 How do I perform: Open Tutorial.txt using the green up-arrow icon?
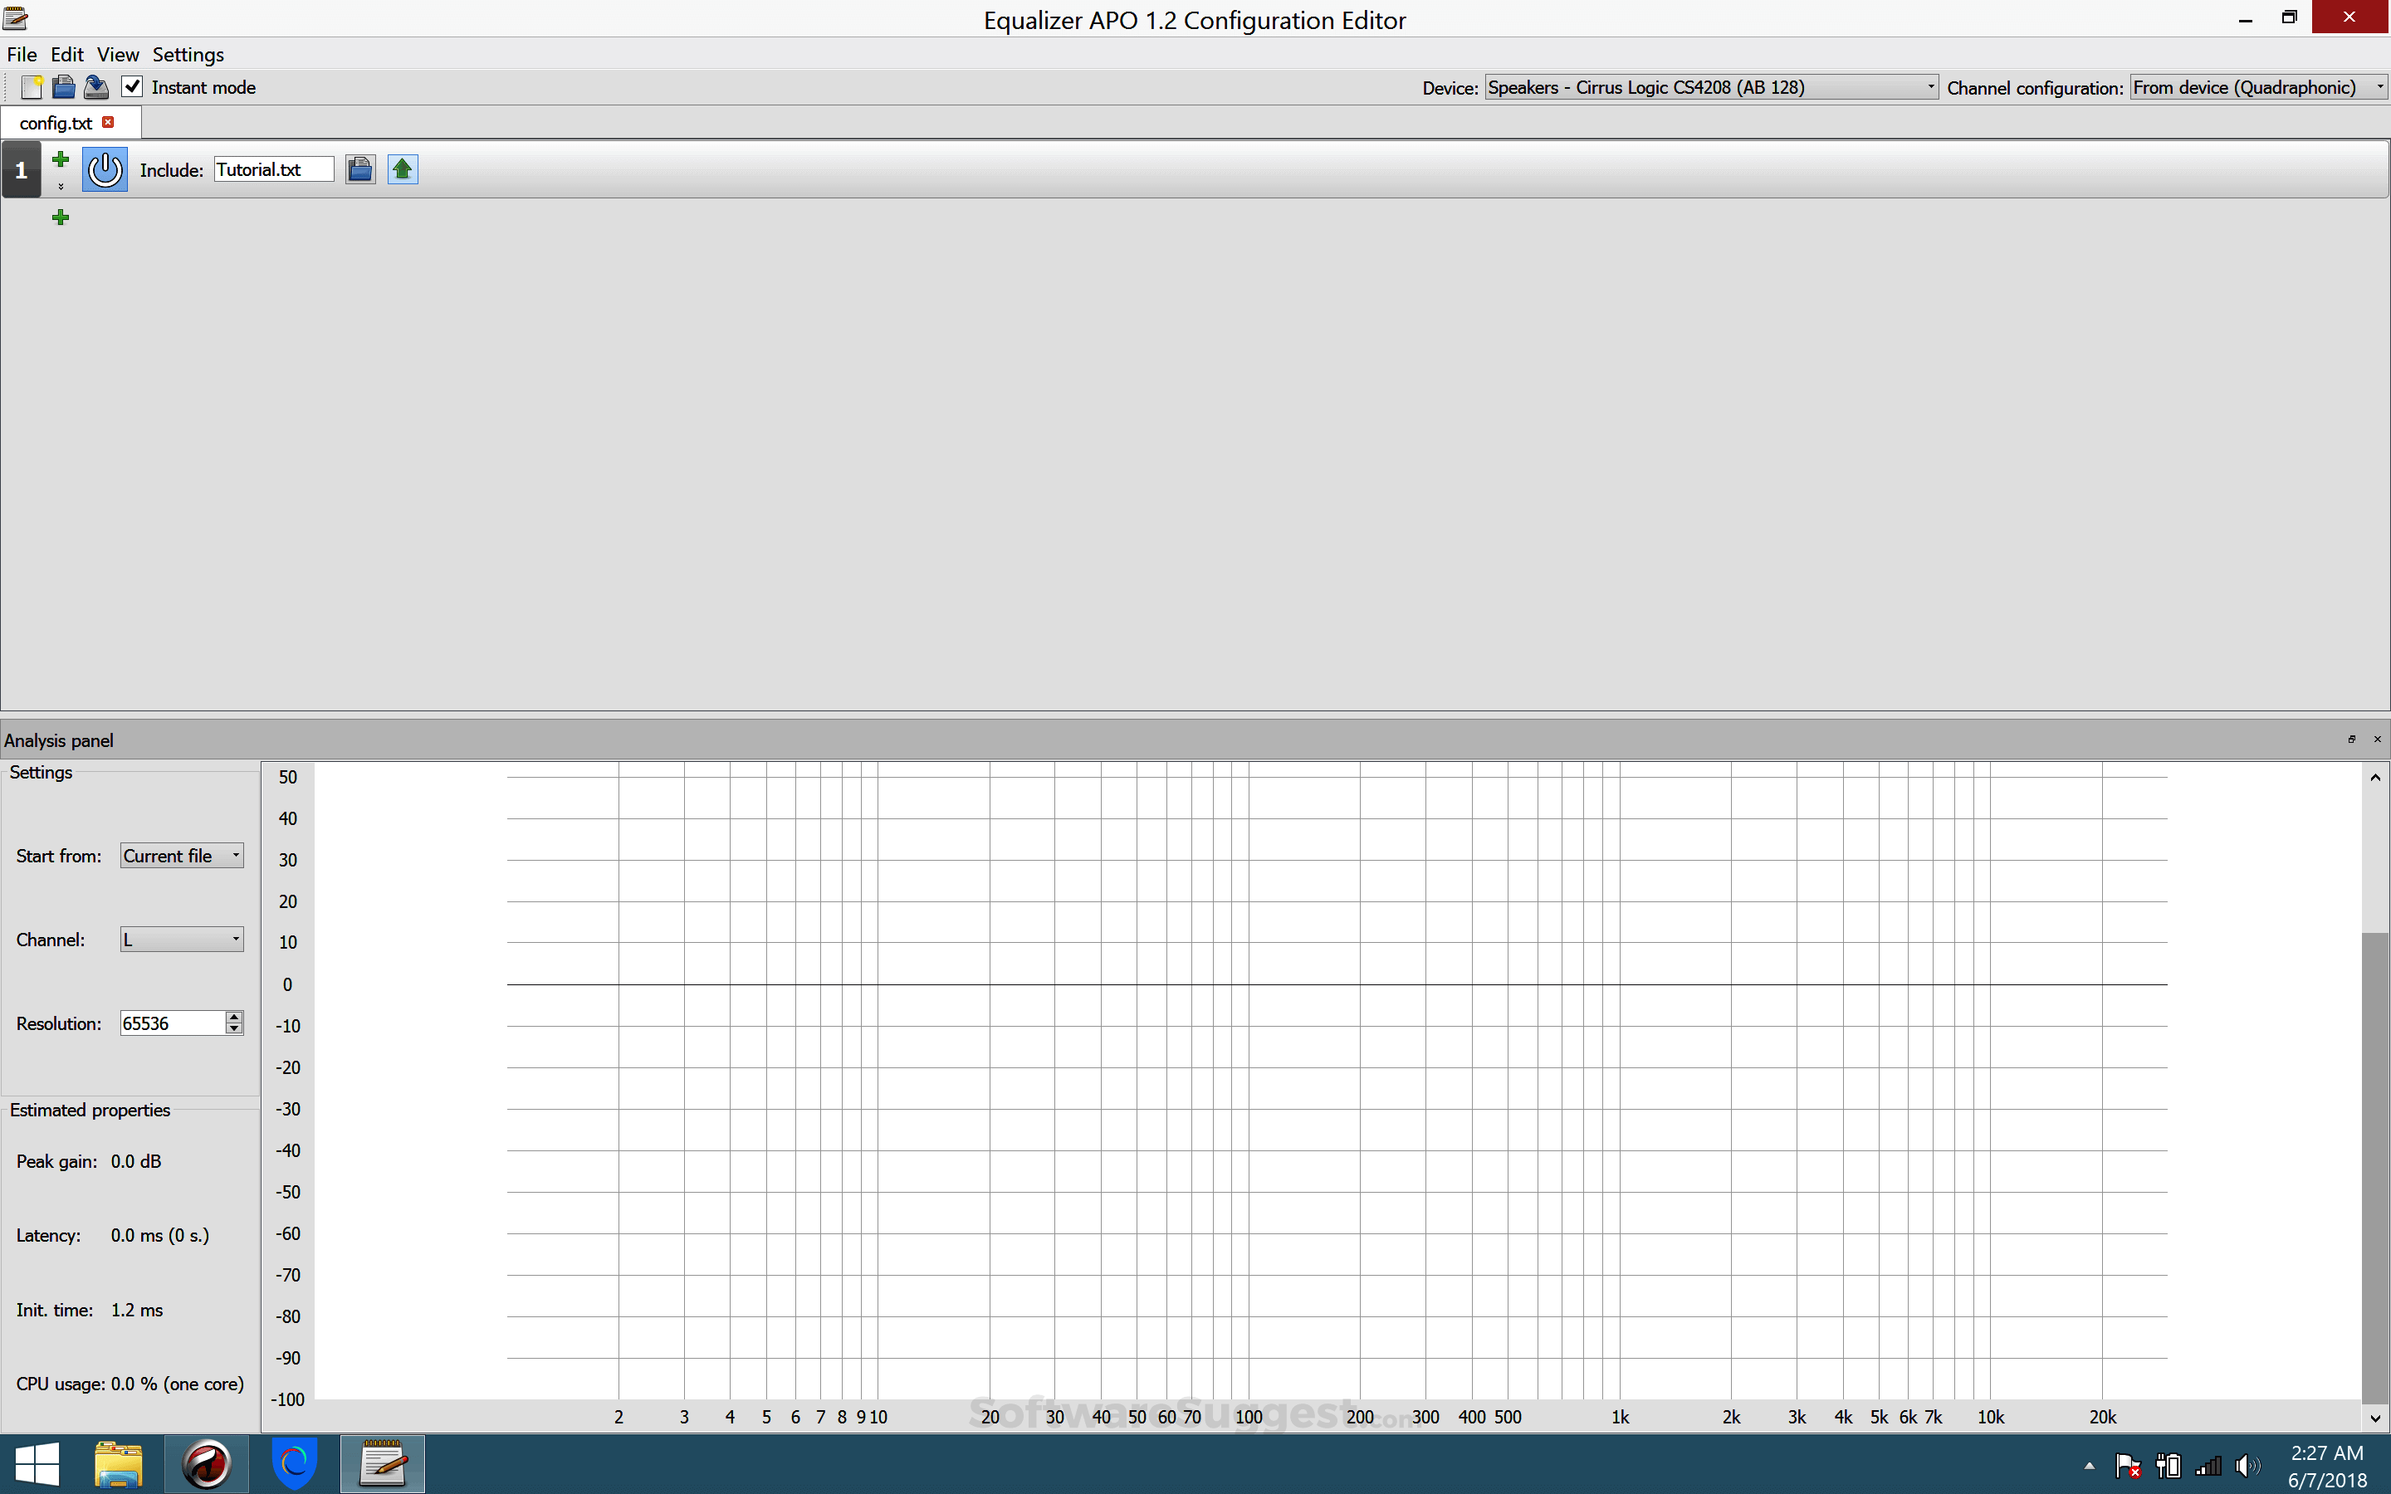(x=402, y=169)
